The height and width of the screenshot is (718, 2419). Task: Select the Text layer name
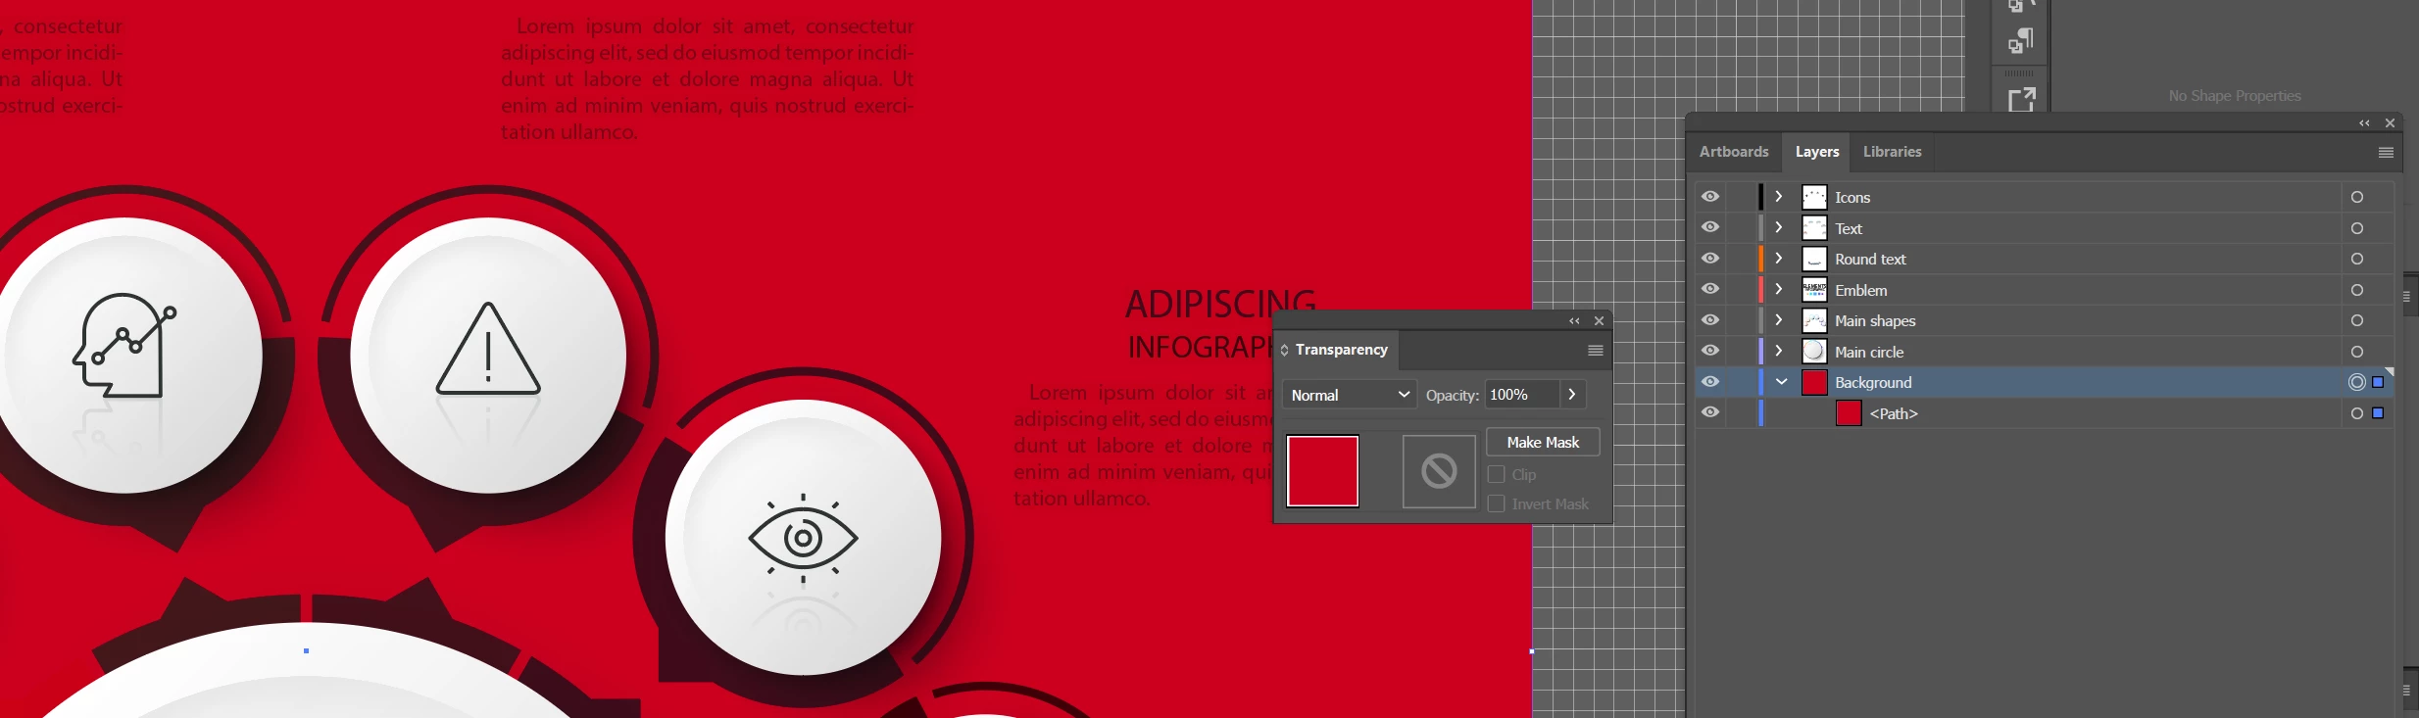1849,228
